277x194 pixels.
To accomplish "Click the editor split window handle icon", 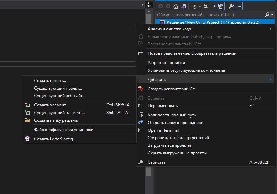I will (x=148, y=5).
